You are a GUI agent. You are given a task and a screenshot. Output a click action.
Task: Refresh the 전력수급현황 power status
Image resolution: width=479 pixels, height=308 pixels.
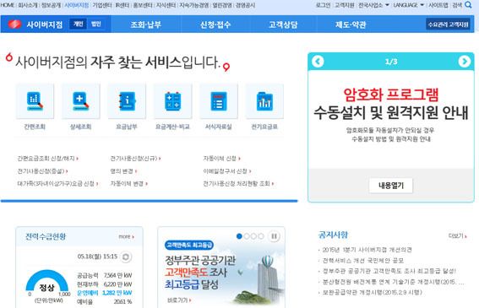(x=126, y=257)
